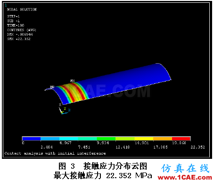Click the 图 3 接触应力分布云图 caption
214x181 pixels.
[x=103, y=166]
